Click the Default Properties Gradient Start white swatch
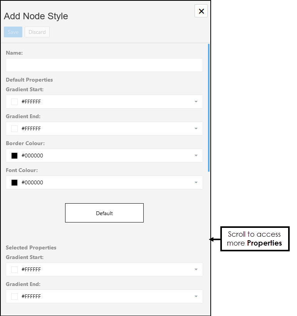 click(15, 102)
